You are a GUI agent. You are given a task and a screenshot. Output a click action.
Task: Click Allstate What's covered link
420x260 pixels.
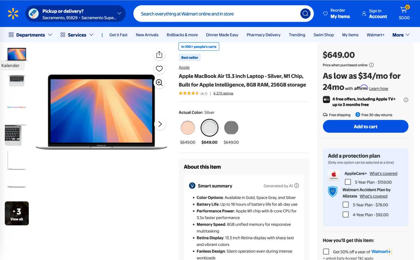[x=373, y=196]
